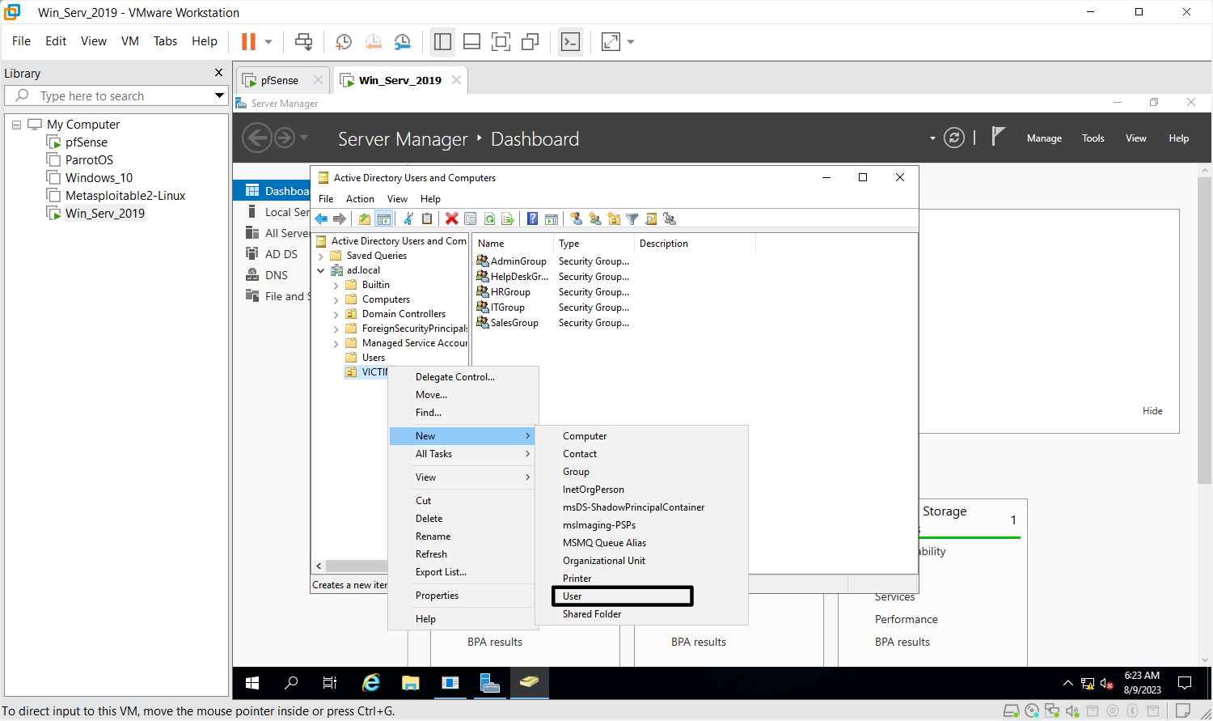Click the Find objects magnifier icon
Screen dimensions: 1213x721
pyautogui.click(x=651, y=218)
